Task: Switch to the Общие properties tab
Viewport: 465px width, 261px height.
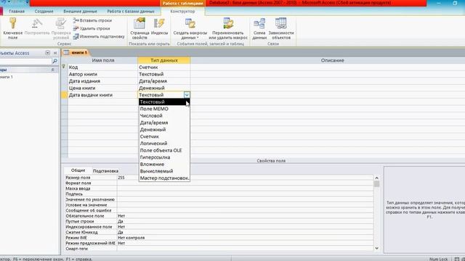Action: tap(78, 170)
